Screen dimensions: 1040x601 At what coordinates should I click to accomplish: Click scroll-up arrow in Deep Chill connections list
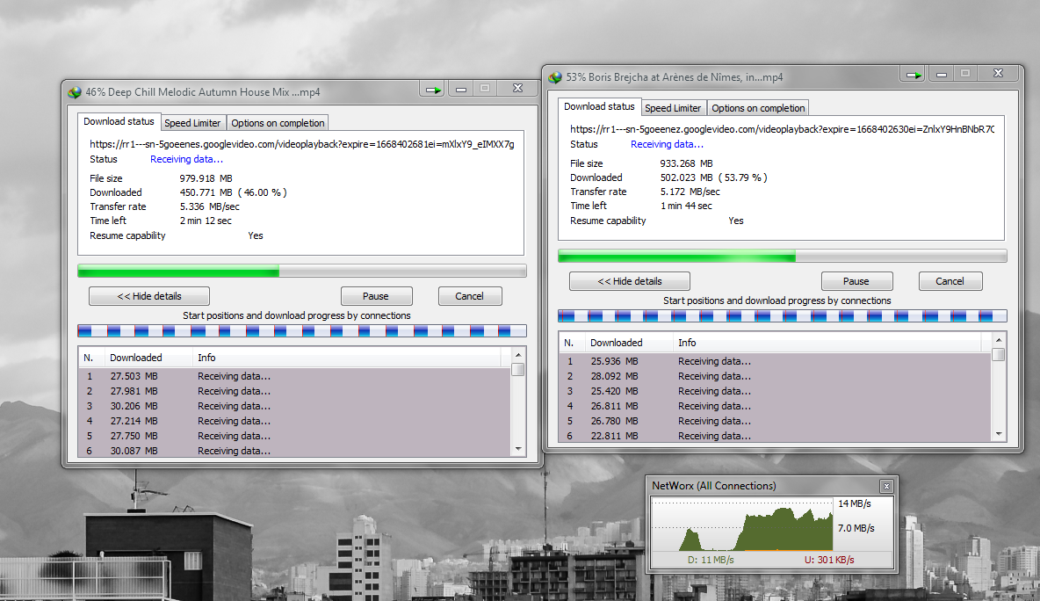(518, 355)
